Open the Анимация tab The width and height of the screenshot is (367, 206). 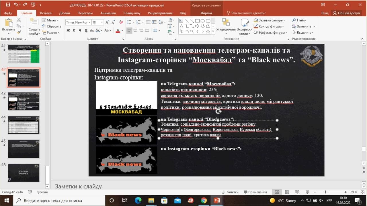pyautogui.click(x=108, y=13)
